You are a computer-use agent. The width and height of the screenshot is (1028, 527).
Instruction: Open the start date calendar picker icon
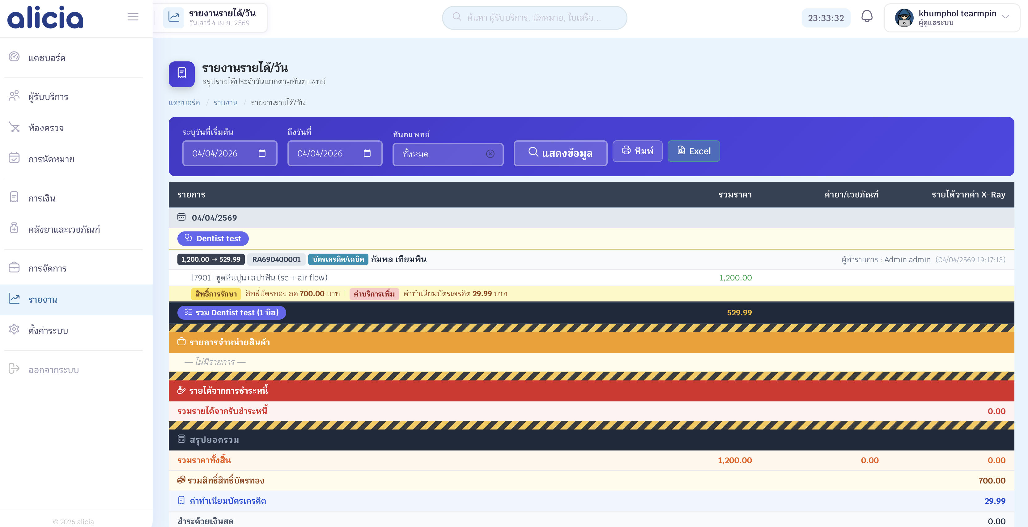point(262,153)
